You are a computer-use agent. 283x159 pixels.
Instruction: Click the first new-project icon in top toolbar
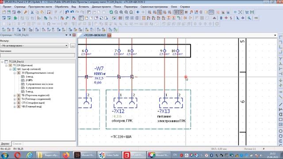click(4, 12)
